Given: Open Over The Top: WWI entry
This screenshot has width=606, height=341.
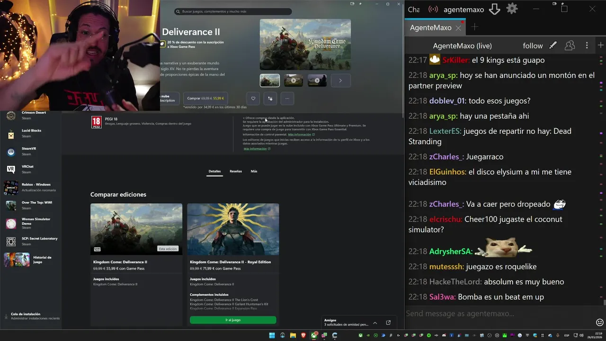Looking at the screenshot, I should [x=31, y=205].
